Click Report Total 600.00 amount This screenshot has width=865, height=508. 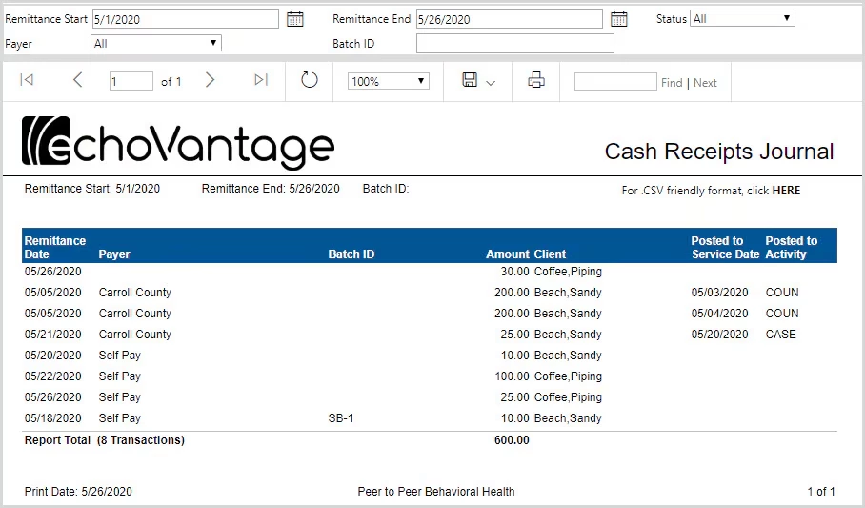(x=512, y=440)
